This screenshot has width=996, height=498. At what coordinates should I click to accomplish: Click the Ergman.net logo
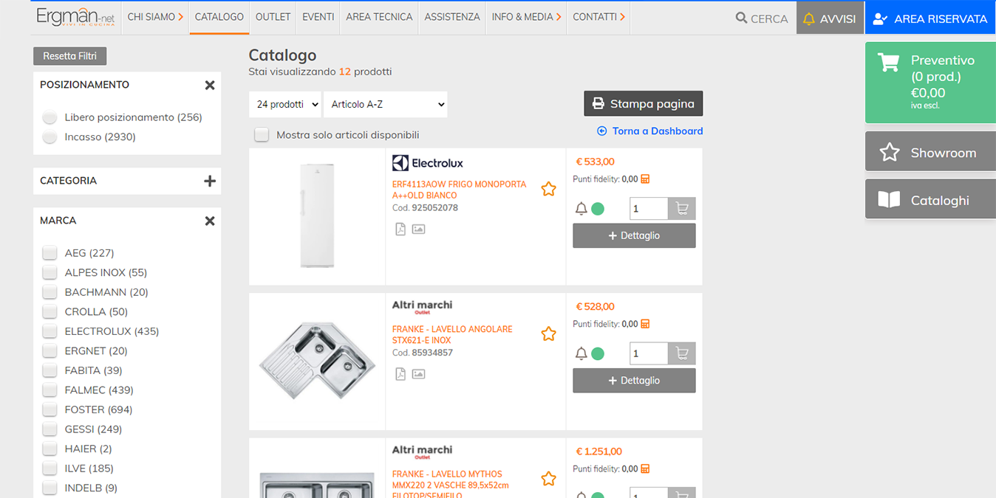(x=75, y=18)
